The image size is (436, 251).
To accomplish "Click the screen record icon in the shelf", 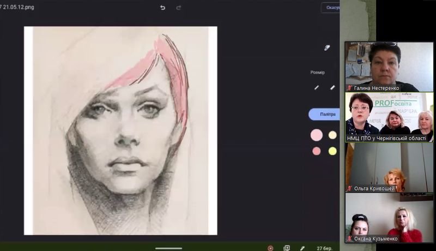I will point(270,248).
